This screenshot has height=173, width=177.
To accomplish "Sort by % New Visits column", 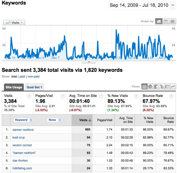I will coord(145,120).
